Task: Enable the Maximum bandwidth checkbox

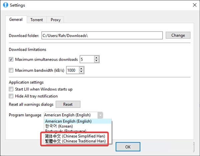Action: 11,70
